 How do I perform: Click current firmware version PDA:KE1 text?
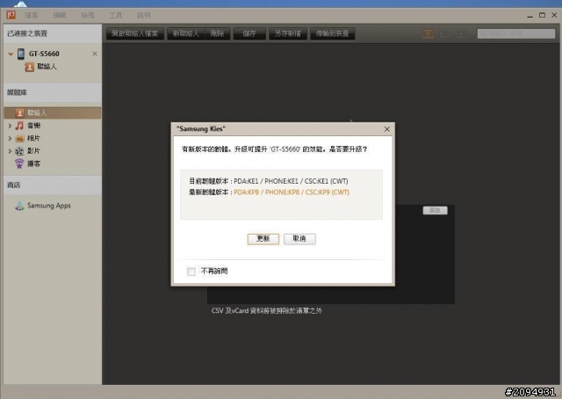click(291, 181)
